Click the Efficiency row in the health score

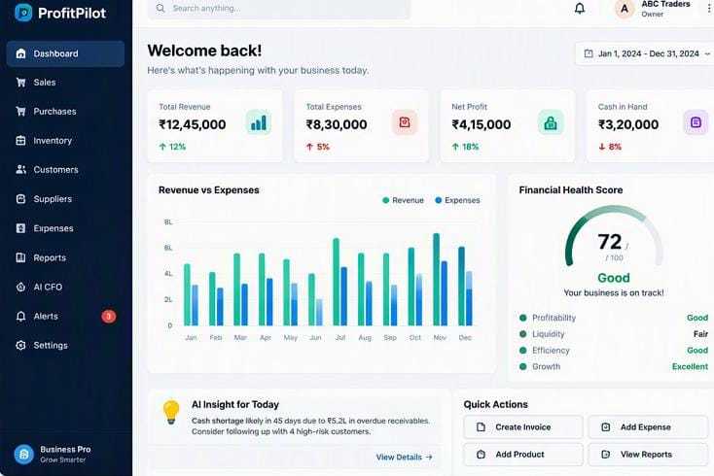(x=614, y=350)
